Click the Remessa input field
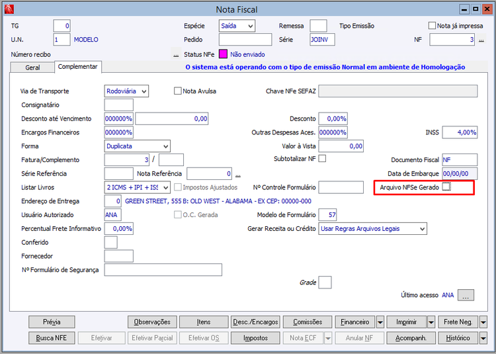This screenshot has width=496, height=354. click(x=318, y=26)
